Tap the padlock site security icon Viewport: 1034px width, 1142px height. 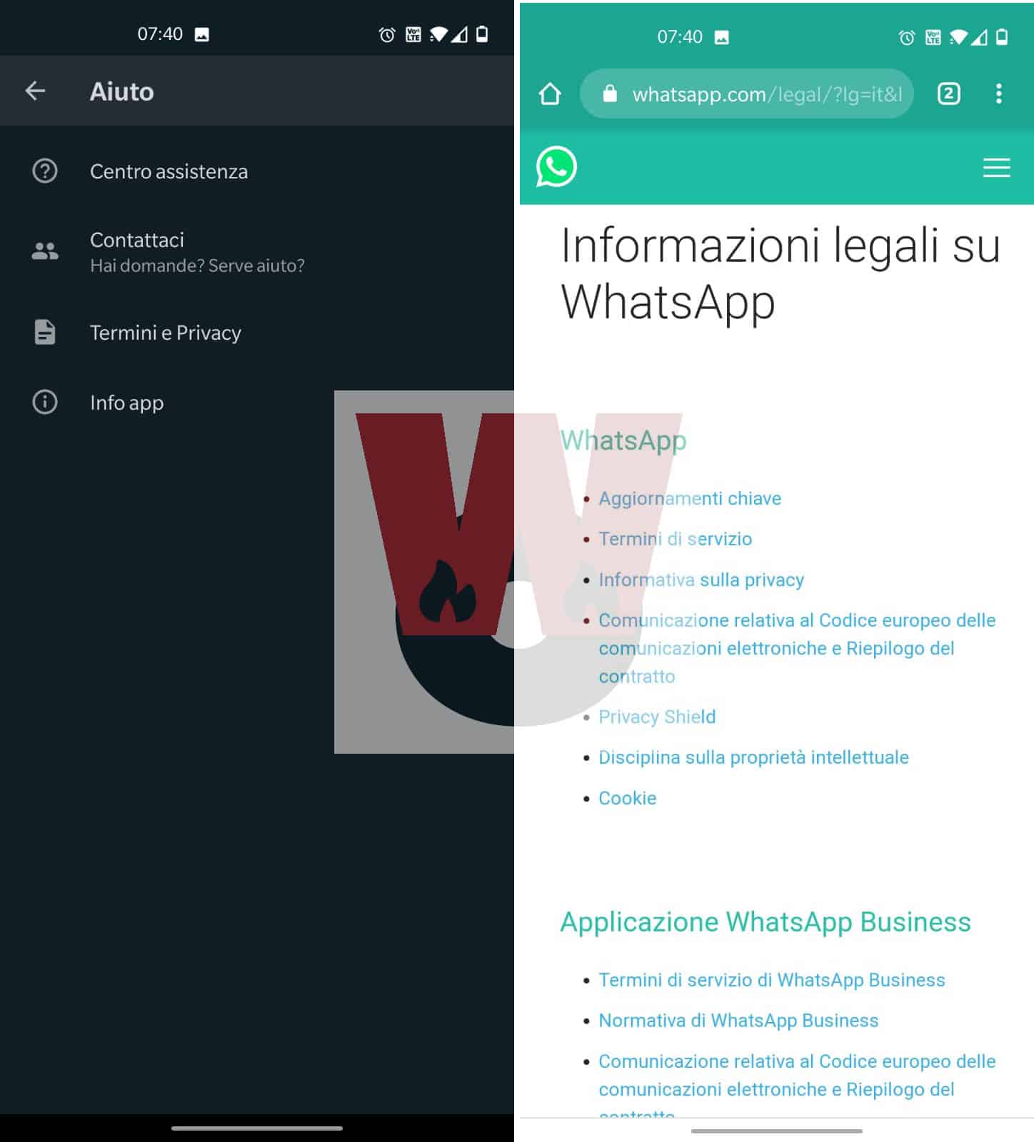[x=609, y=94]
